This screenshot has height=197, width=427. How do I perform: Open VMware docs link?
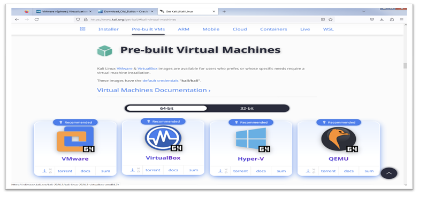[x=85, y=171]
